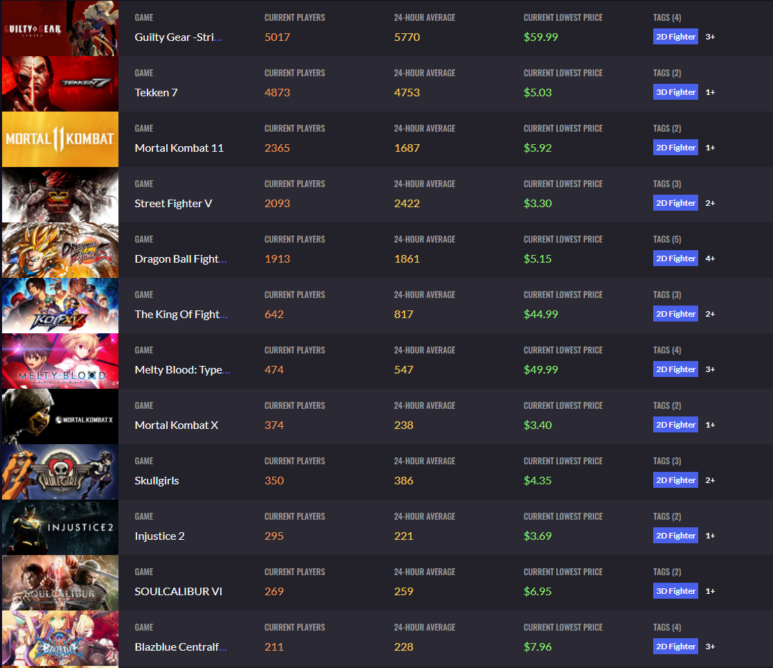Viewport: 773px width, 668px height.
Task: Select The King Of Fight... title
Action: tap(181, 315)
